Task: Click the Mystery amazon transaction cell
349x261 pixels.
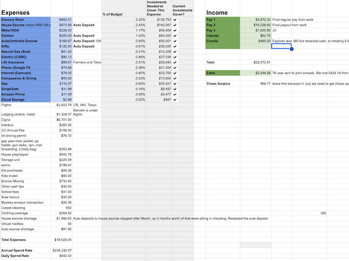Action: tap(25, 203)
